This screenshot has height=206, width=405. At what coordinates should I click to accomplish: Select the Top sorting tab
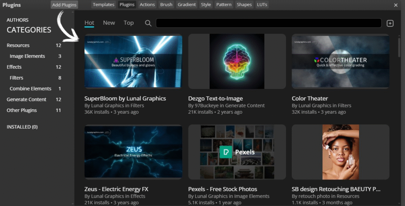click(129, 23)
